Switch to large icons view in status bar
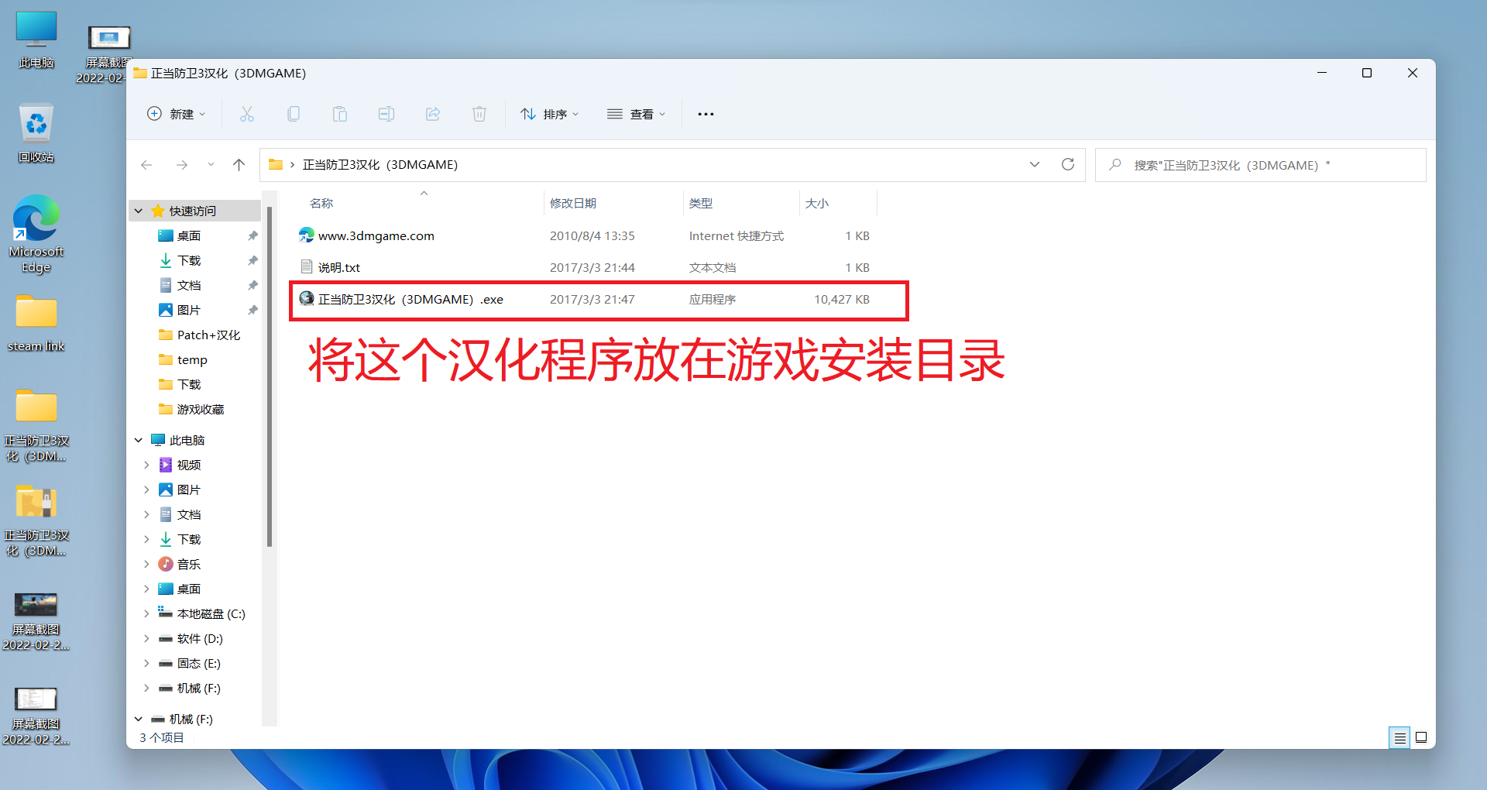The width and height of the screenshot is (1487, 790). point(1421,737)
